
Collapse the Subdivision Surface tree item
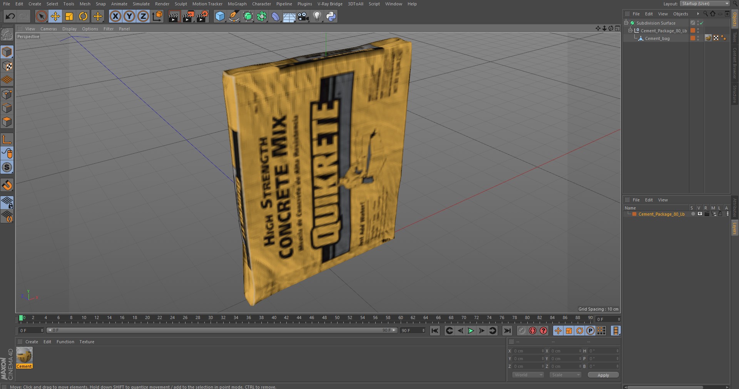(626, 23)
